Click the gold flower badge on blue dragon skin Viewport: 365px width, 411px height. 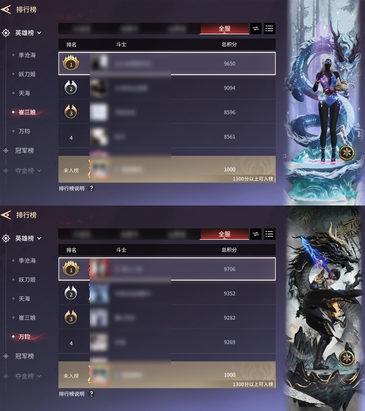[347, 153]
